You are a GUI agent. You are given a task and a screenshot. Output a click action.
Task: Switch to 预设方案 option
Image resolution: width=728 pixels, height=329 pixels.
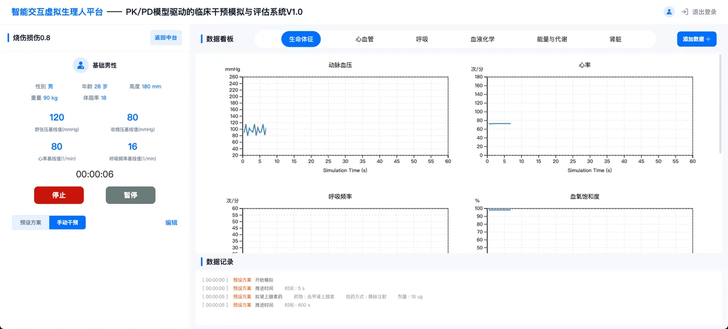tap(31, 223)
